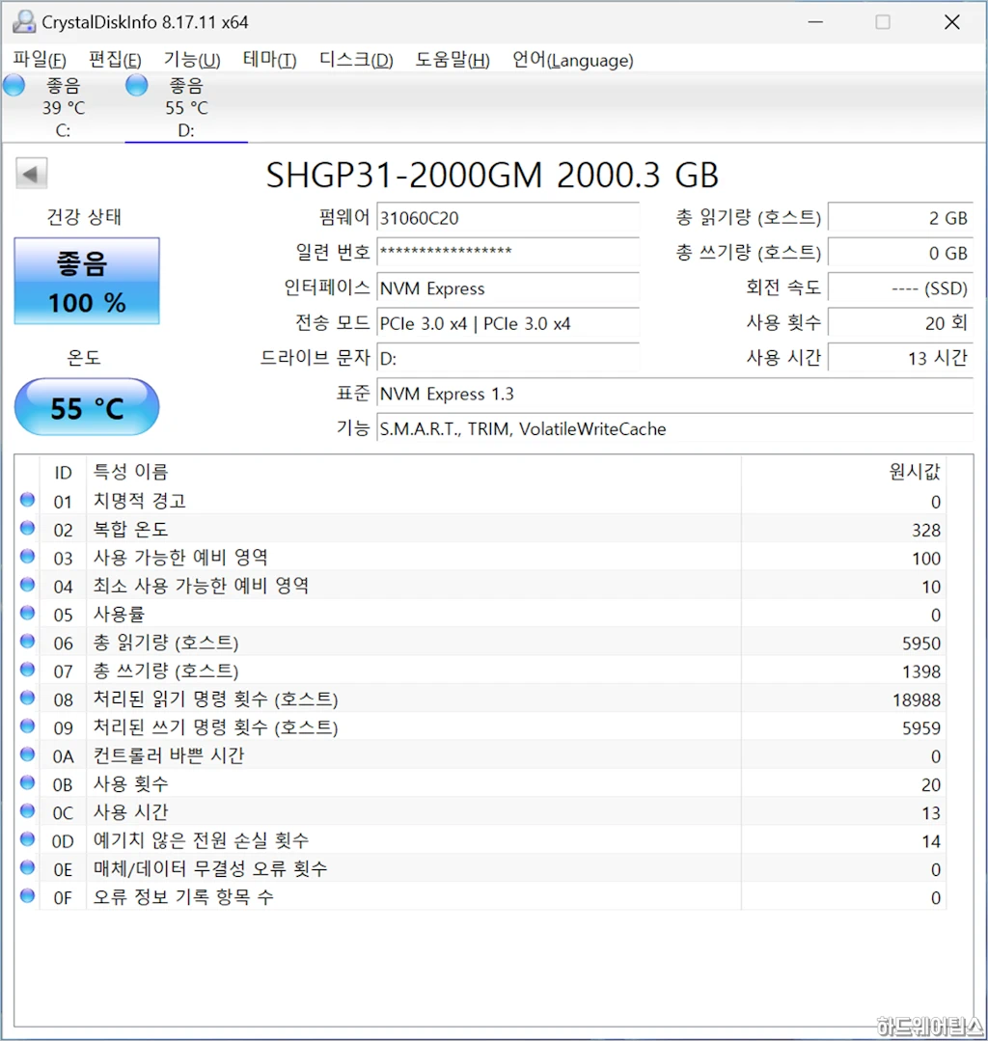Click status dot for 0E 매체/데이터 무결성 오류 횟수

coord(27,867)
